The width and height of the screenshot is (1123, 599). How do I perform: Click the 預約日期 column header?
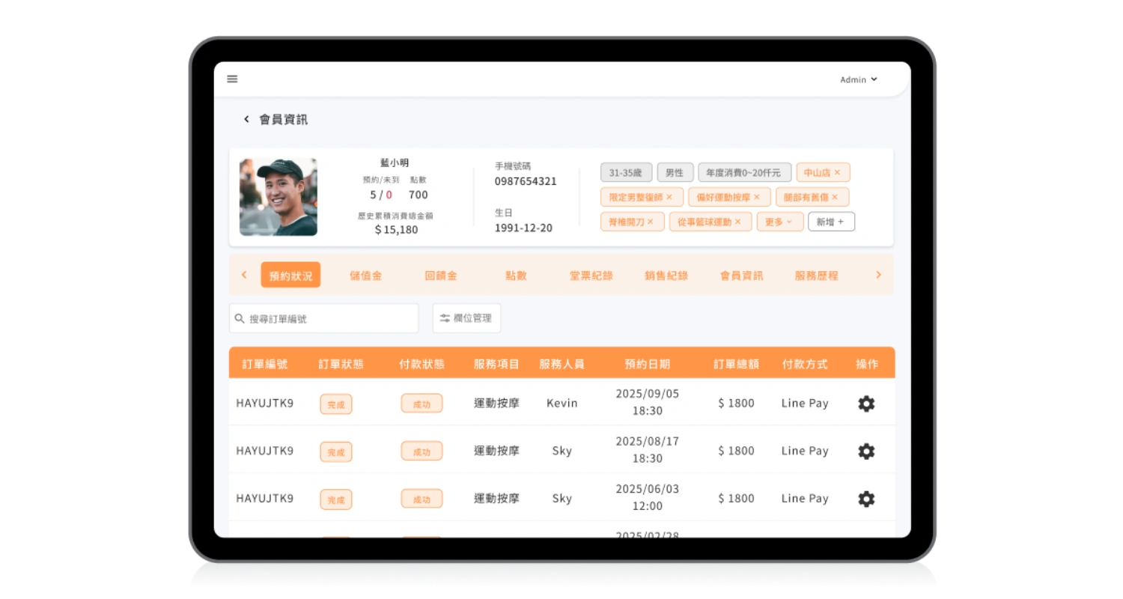pyautogui.click(x=647, y=364)
